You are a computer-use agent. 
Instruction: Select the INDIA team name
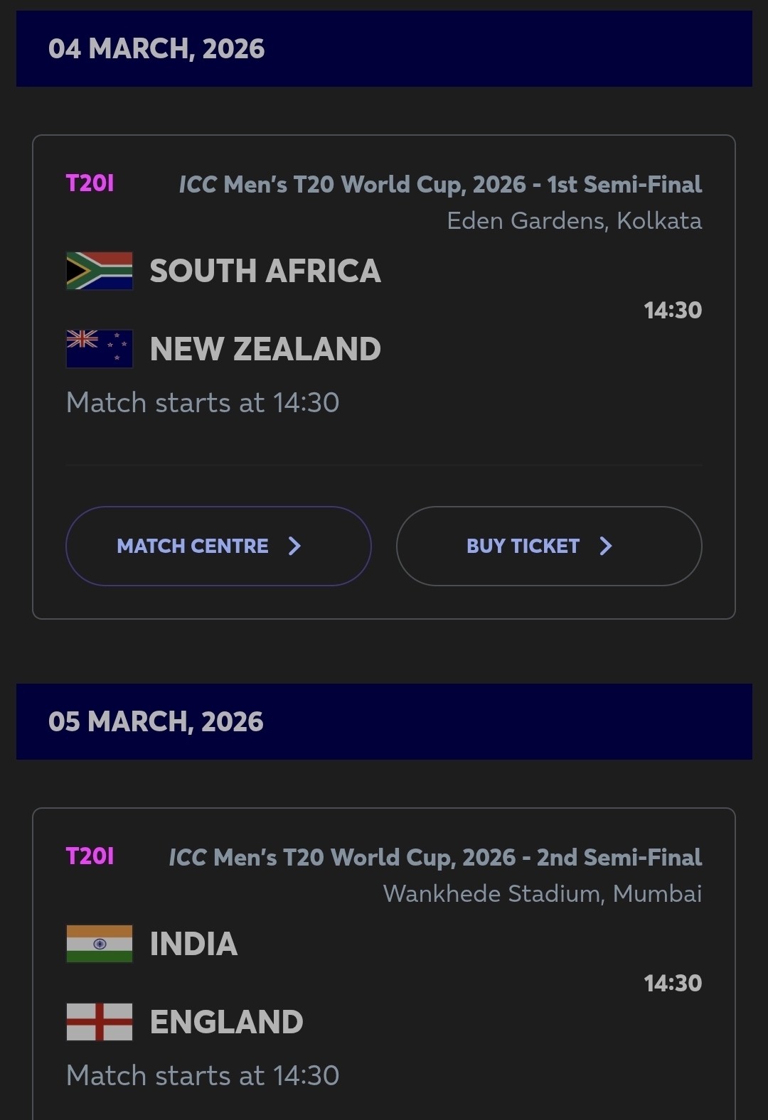(x=193, y=944)
